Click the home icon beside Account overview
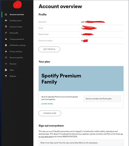 (x=6, y=14)
